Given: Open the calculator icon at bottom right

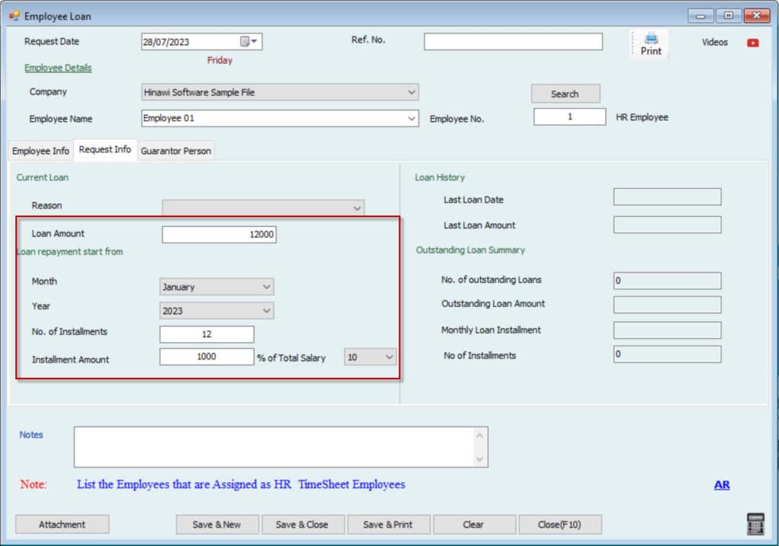Looking at the screenshot, I should click(x=755, y=524).
